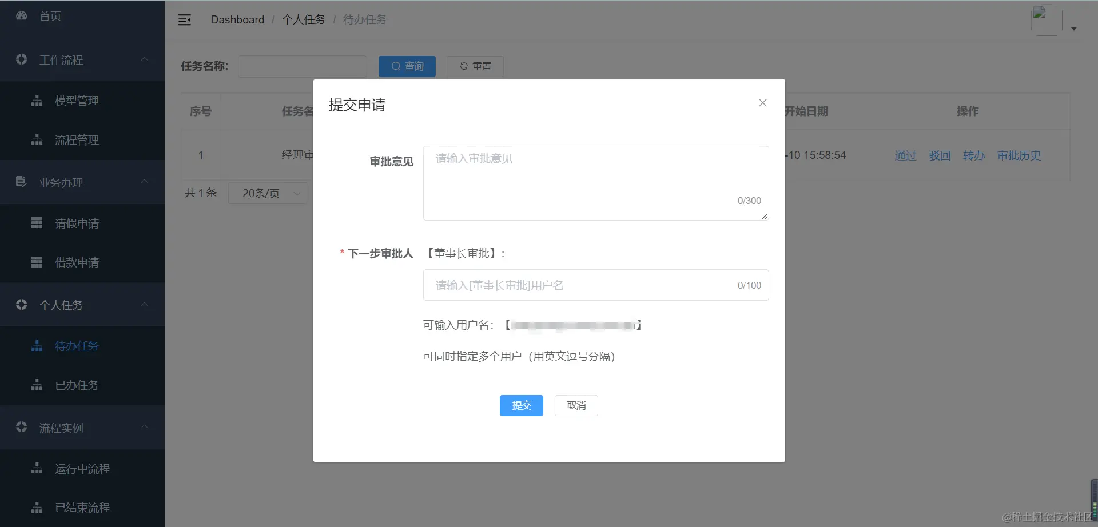Open the 审批历史 link
The height and width of the screenshot is (527, 1098).
[x=1019, y=155]
